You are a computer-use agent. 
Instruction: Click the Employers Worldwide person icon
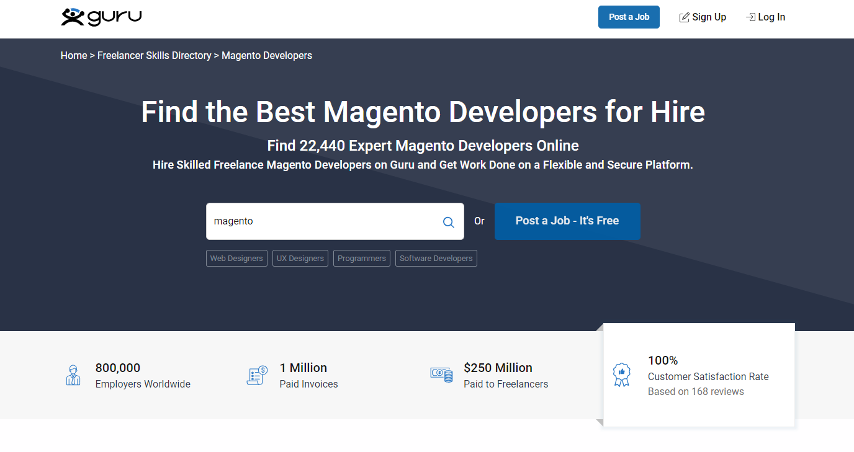pos(73,375)
